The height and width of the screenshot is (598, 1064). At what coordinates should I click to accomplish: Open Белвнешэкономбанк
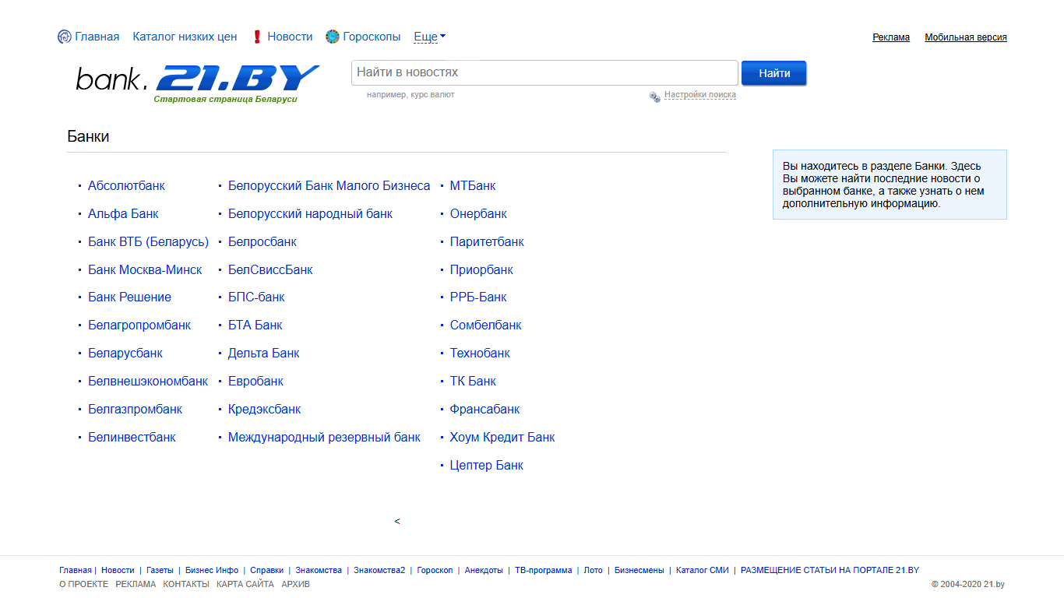tap(148, 382)
